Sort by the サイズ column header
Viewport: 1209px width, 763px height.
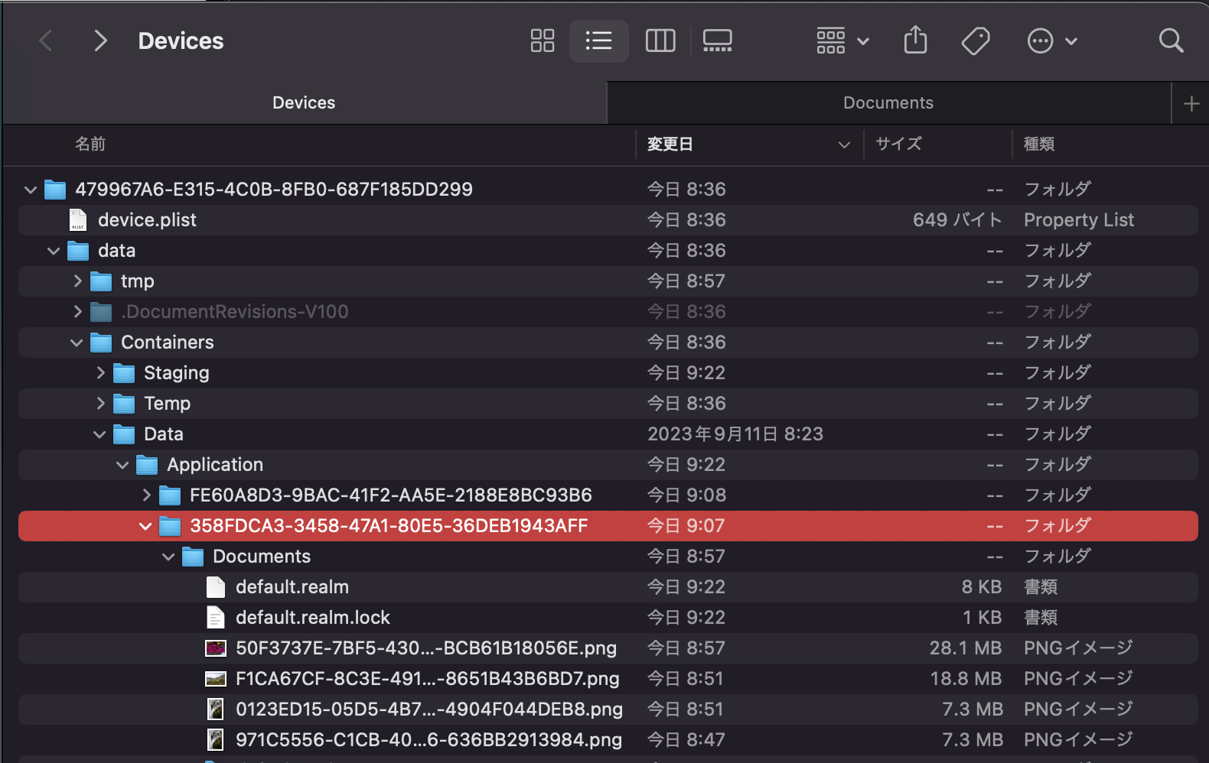[x=898, y=144]
